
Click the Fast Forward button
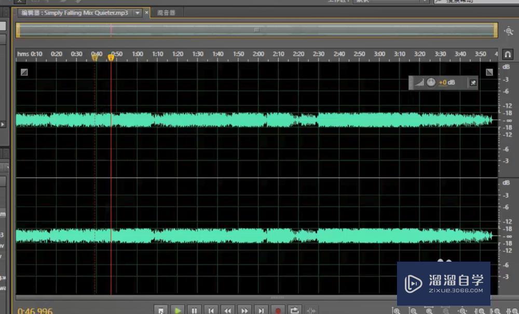tap(244, 310)
